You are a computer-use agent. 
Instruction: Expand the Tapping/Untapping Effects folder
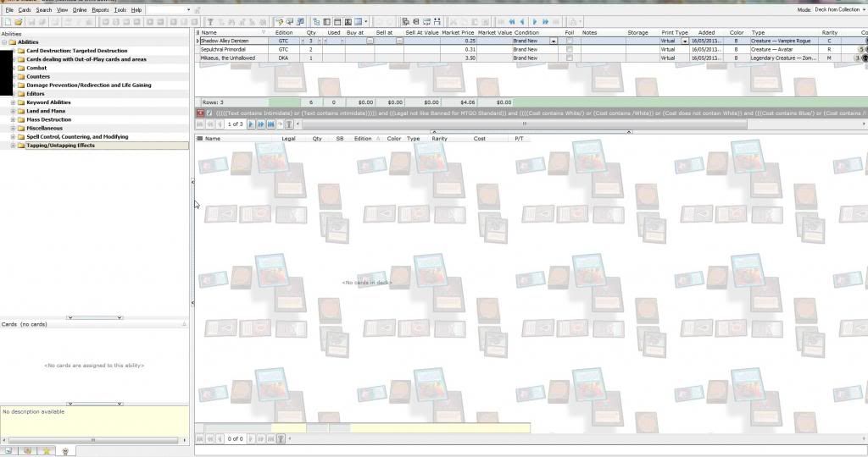pyautogui.click(x=14, y=146)
